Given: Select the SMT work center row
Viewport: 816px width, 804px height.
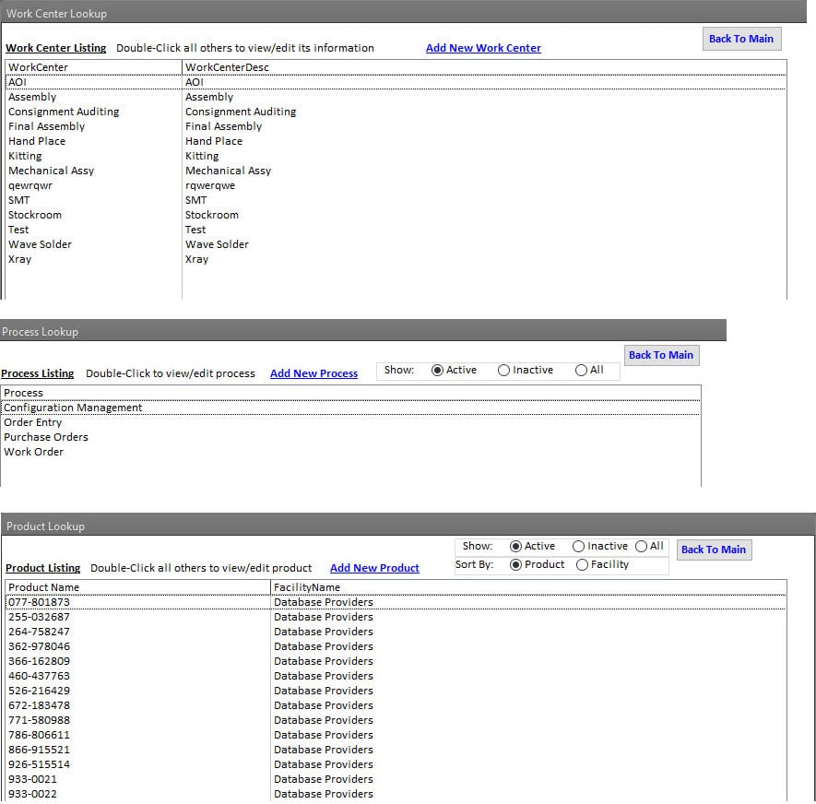Looking at the screenshot, I should point(396,200).
